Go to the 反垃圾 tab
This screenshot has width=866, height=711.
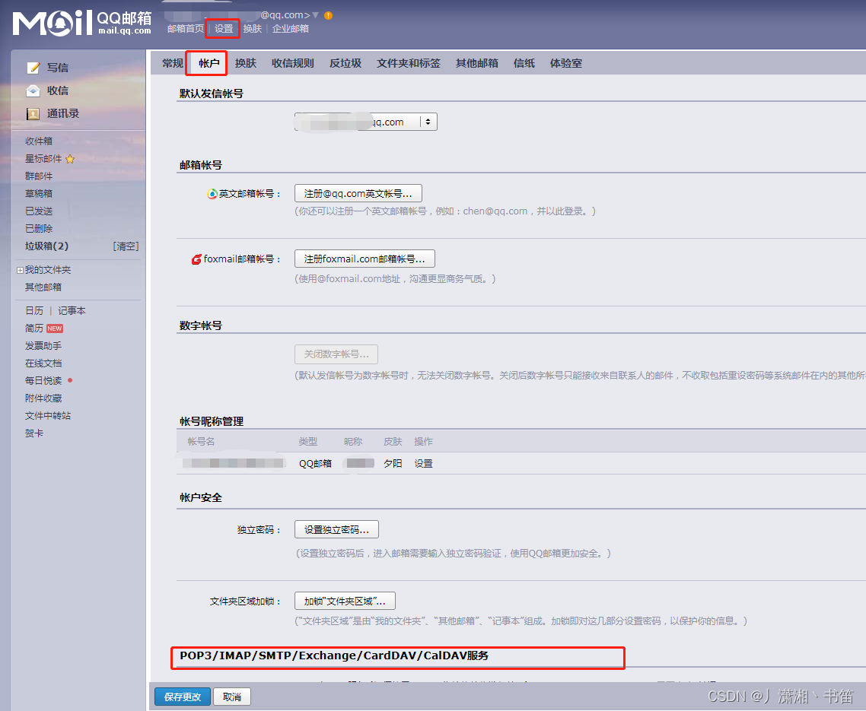(x=345, y=63)
